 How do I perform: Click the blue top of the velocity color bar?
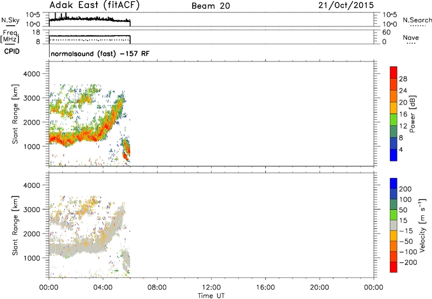[x=394, y=184]
